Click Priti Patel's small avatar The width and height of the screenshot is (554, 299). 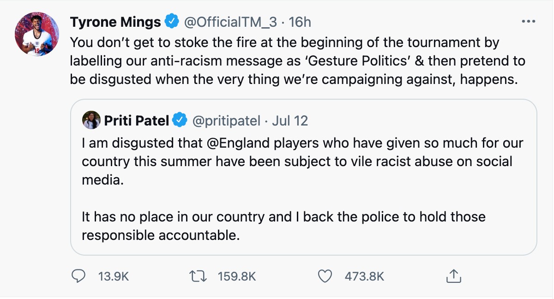(x=91, y=120)
